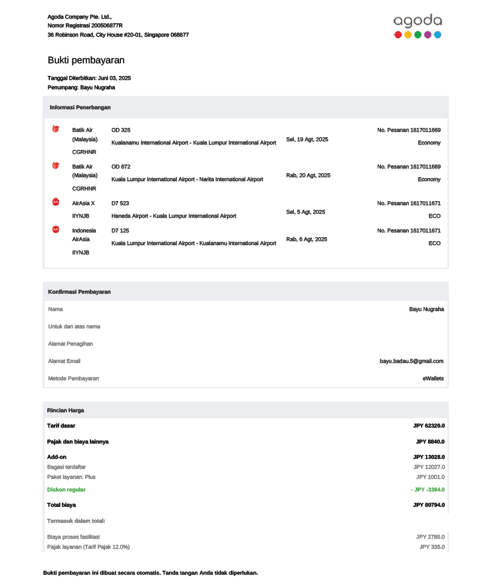Click the Total biaya amount JPY 80794.0
494x588 pixels.
(428, 505)
